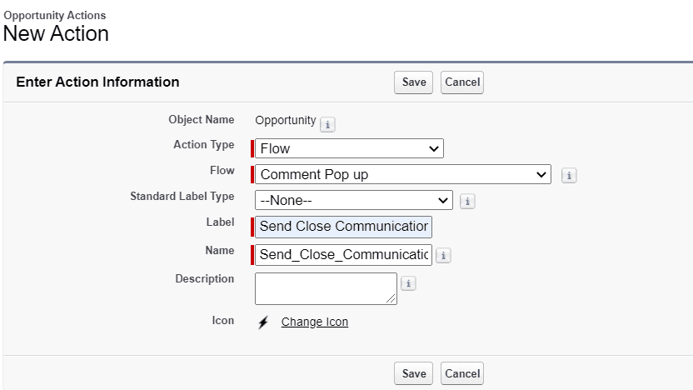This screenshot has height=390, width=693.
Task: Open the Change Icon link
Action: (x=315, y=322)
